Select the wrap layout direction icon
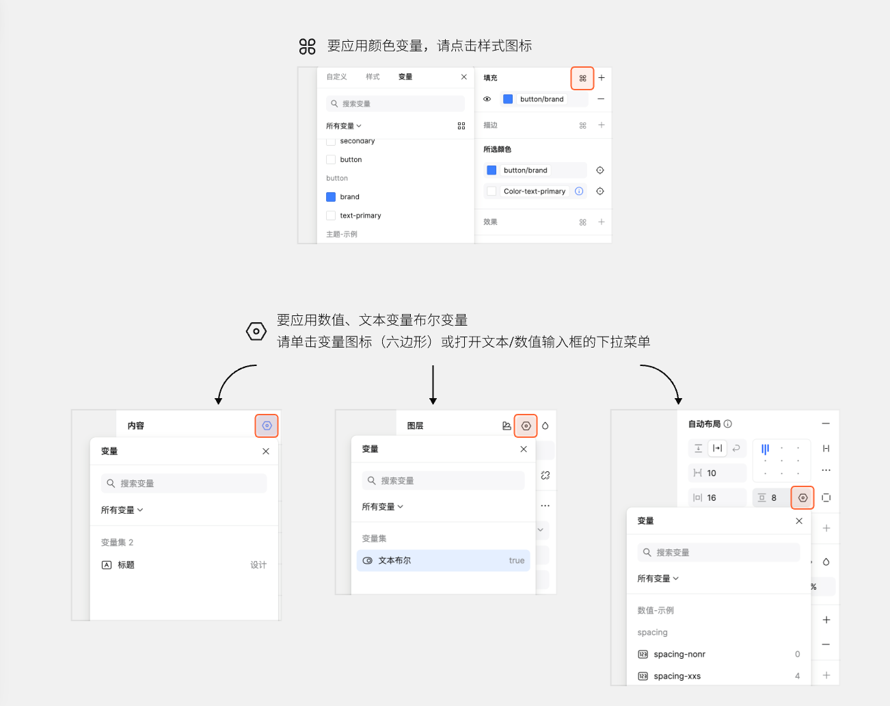The image size is (890, 706). [736, 449]
